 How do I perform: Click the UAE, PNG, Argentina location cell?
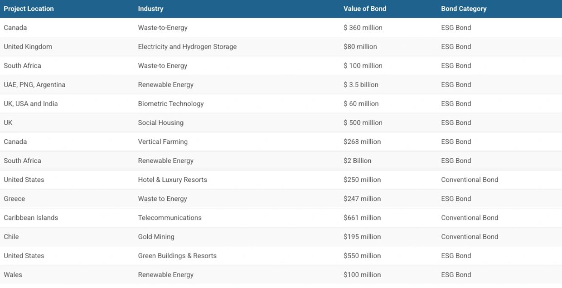(34, 85)
